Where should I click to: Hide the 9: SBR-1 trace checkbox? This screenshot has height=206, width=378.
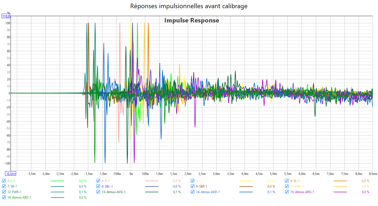coord(193,186)
